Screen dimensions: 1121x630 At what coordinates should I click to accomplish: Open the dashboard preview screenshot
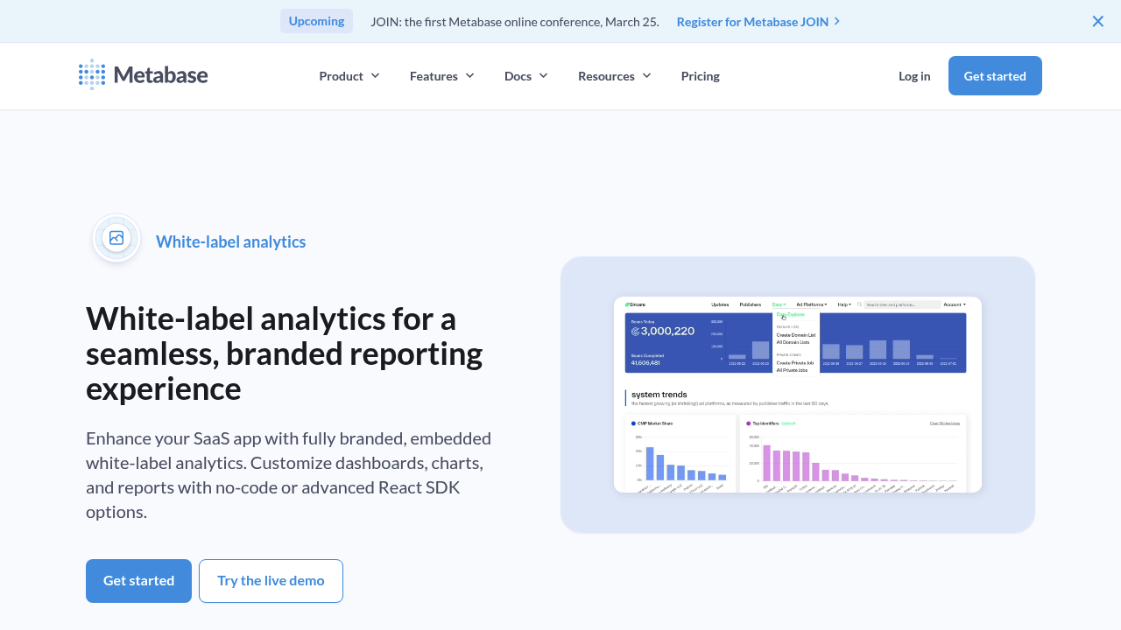[x=798, y=395]
